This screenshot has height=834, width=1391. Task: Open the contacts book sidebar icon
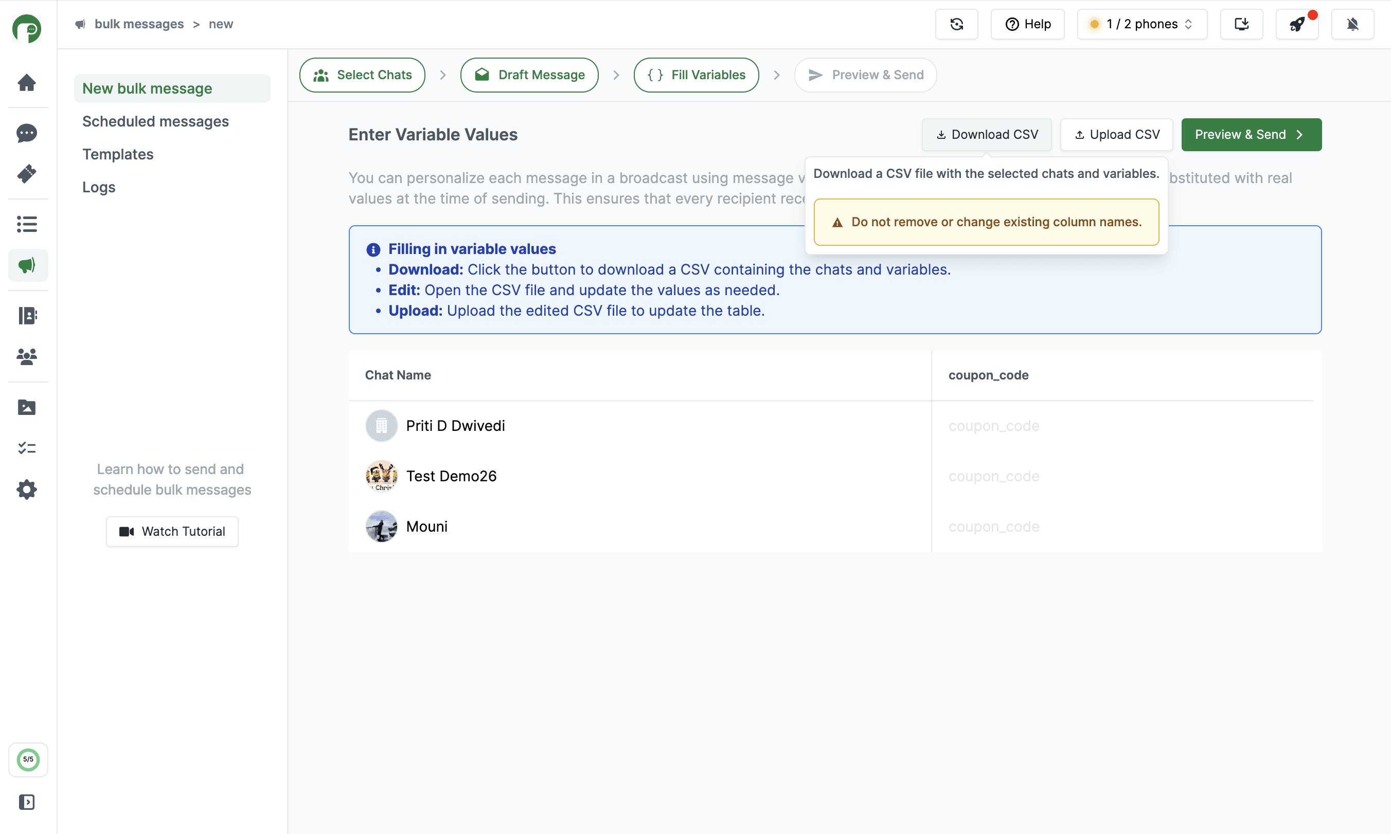click(27, 316)
